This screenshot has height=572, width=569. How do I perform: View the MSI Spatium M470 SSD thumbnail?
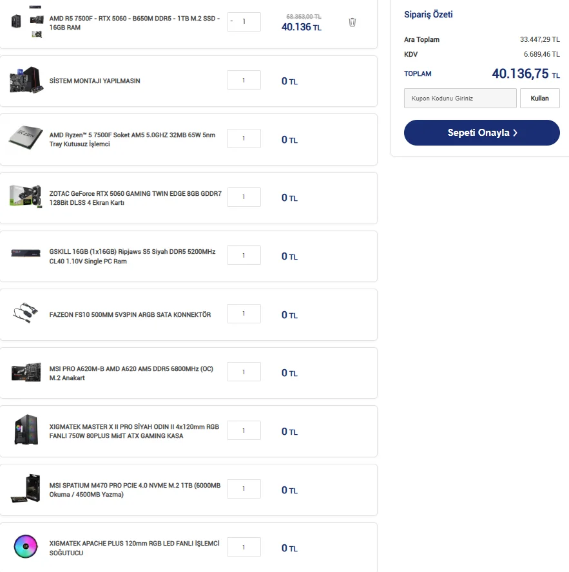pos(26,490)
